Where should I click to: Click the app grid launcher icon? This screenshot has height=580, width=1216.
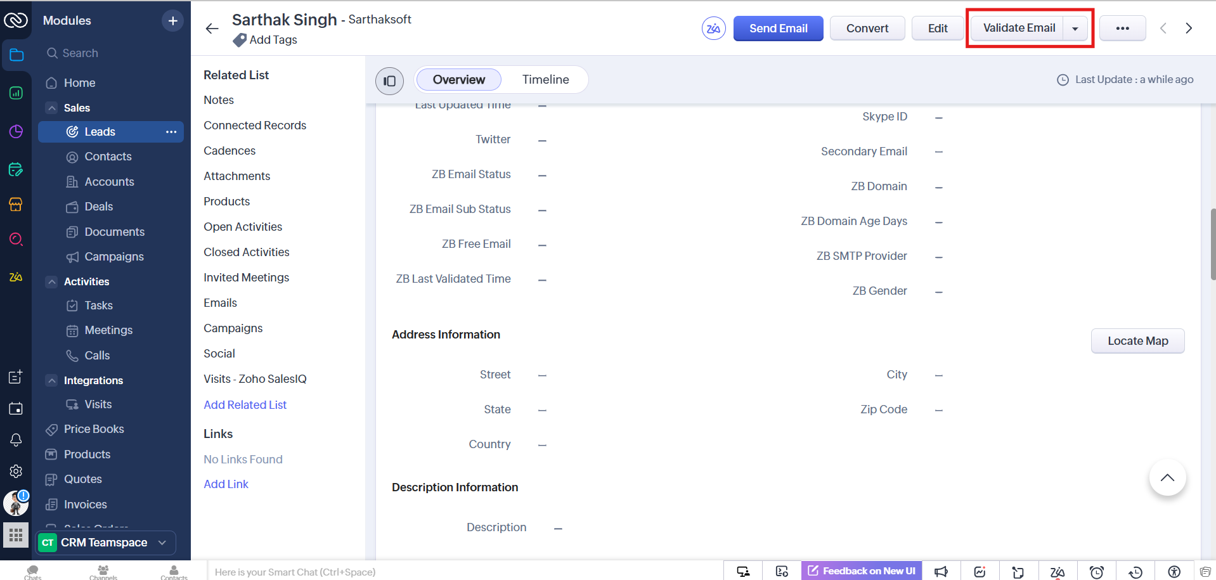tap(16, 535)
